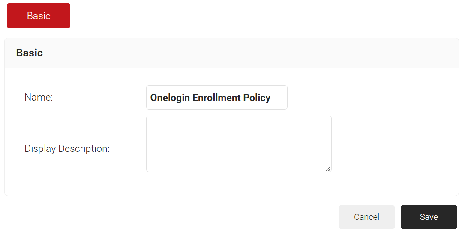Click the Save button
The width and height of the screenshot is (462, 234).
tap(429, 217)
